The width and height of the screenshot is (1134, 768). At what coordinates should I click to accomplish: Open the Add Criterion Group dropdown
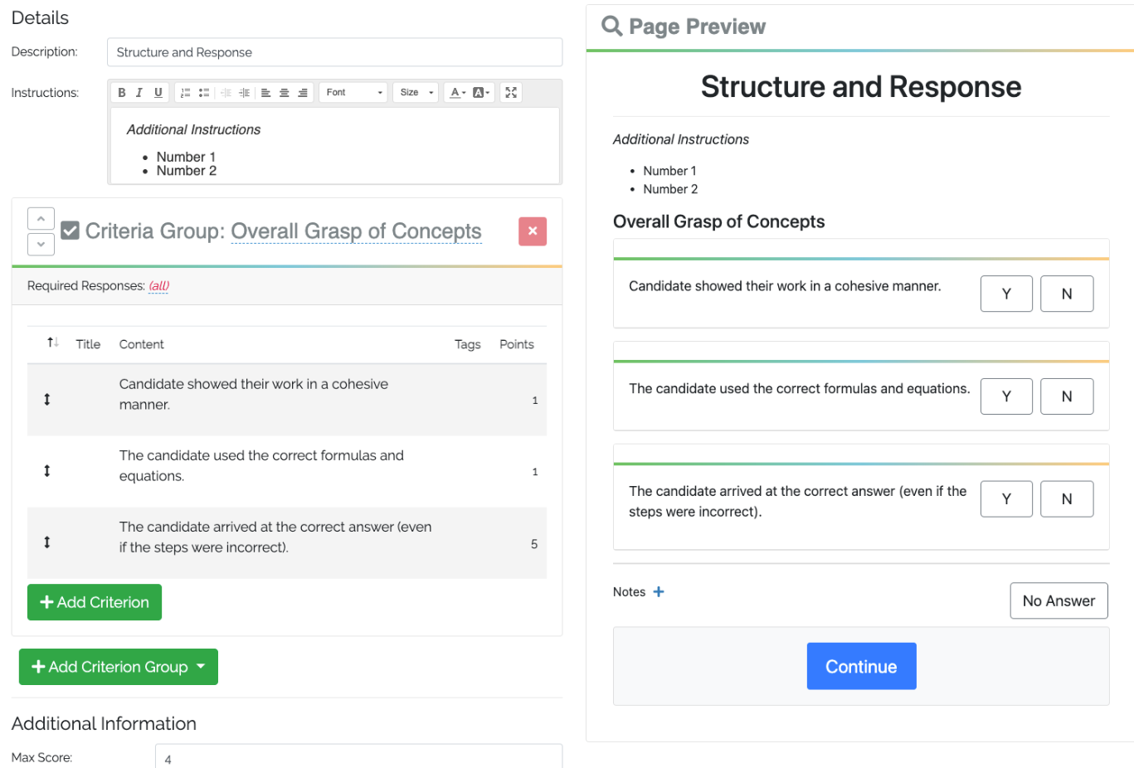(119, 667)
